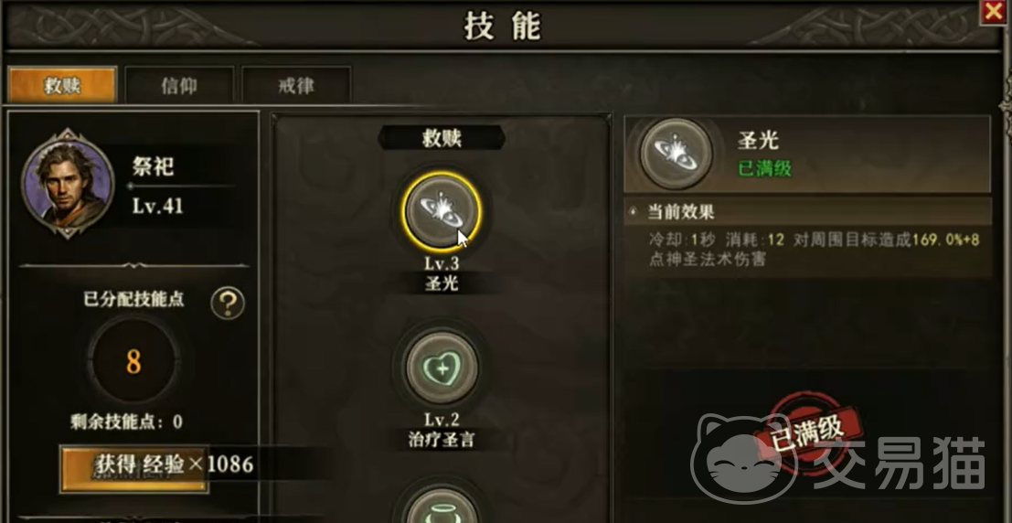This screenshot has height=523, width=1012.
Task: Click the 圣光 icon in detail panel
Action: click(676, 154)
